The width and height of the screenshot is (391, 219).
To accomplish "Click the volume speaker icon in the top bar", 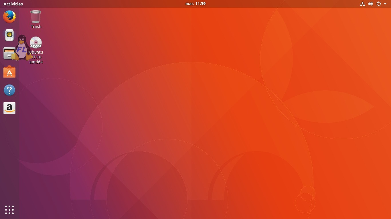I will (x=370, y=4).
